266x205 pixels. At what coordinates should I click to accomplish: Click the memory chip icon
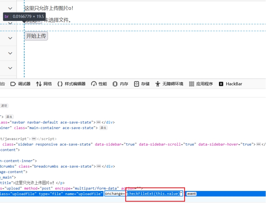pos(115,84)
